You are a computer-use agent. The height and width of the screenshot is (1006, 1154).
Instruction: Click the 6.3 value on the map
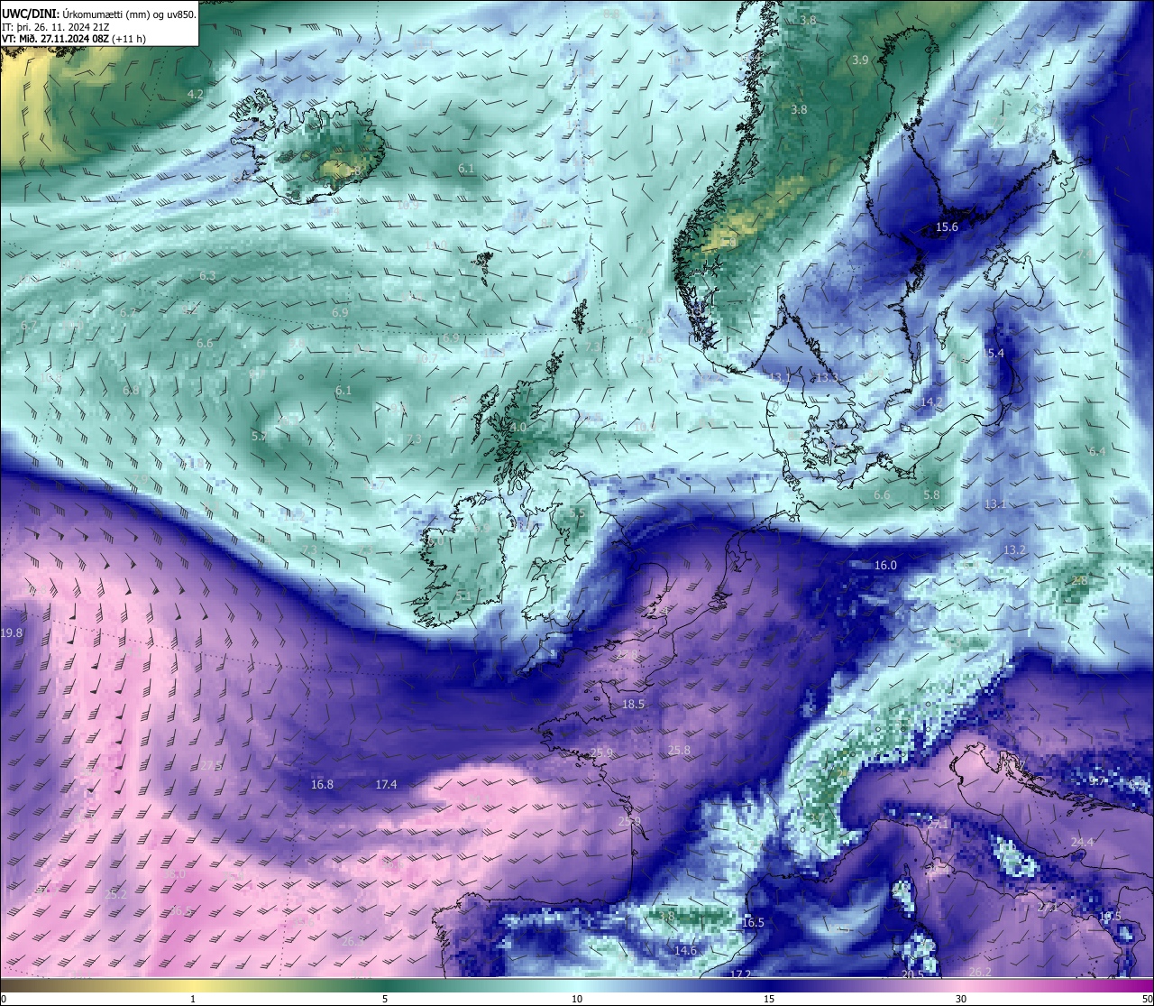click(x=207, y=276)
